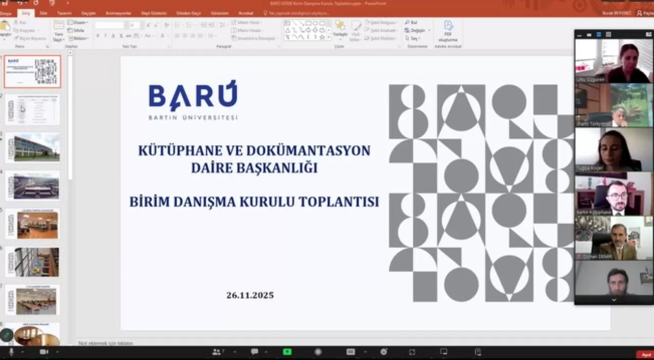Viewport: 654px width, 360px height.
Task: Toggle underline formatting
Action: [x=113, y=35]
